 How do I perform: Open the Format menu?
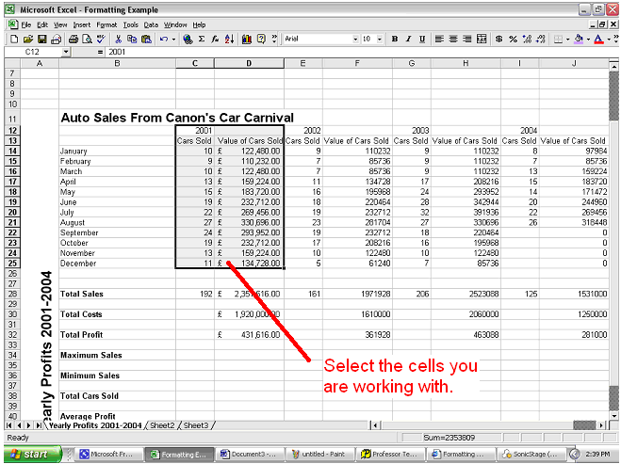click(105, 24)
